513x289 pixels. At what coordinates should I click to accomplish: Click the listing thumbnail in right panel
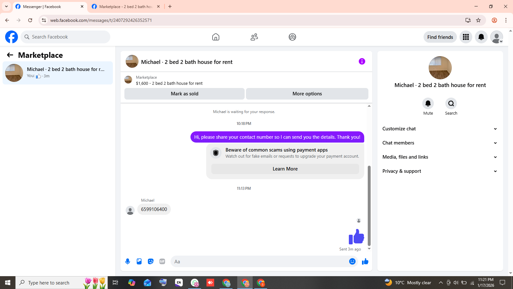440,68
